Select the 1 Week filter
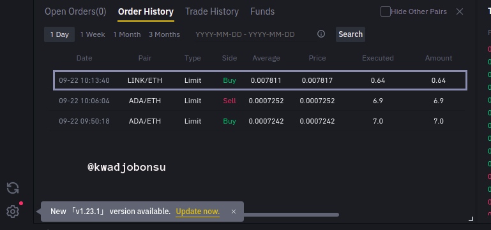Image resolution: width=491 pixels, height=230 pixels. point(93,34)
